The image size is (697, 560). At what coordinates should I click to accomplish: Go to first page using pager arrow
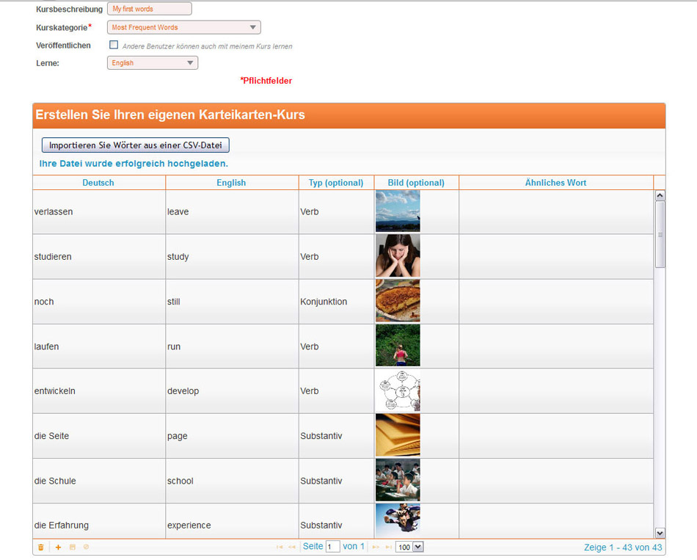tap(280, 548)
